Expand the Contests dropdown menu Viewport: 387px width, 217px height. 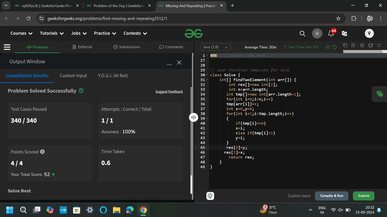coord(135,33)
